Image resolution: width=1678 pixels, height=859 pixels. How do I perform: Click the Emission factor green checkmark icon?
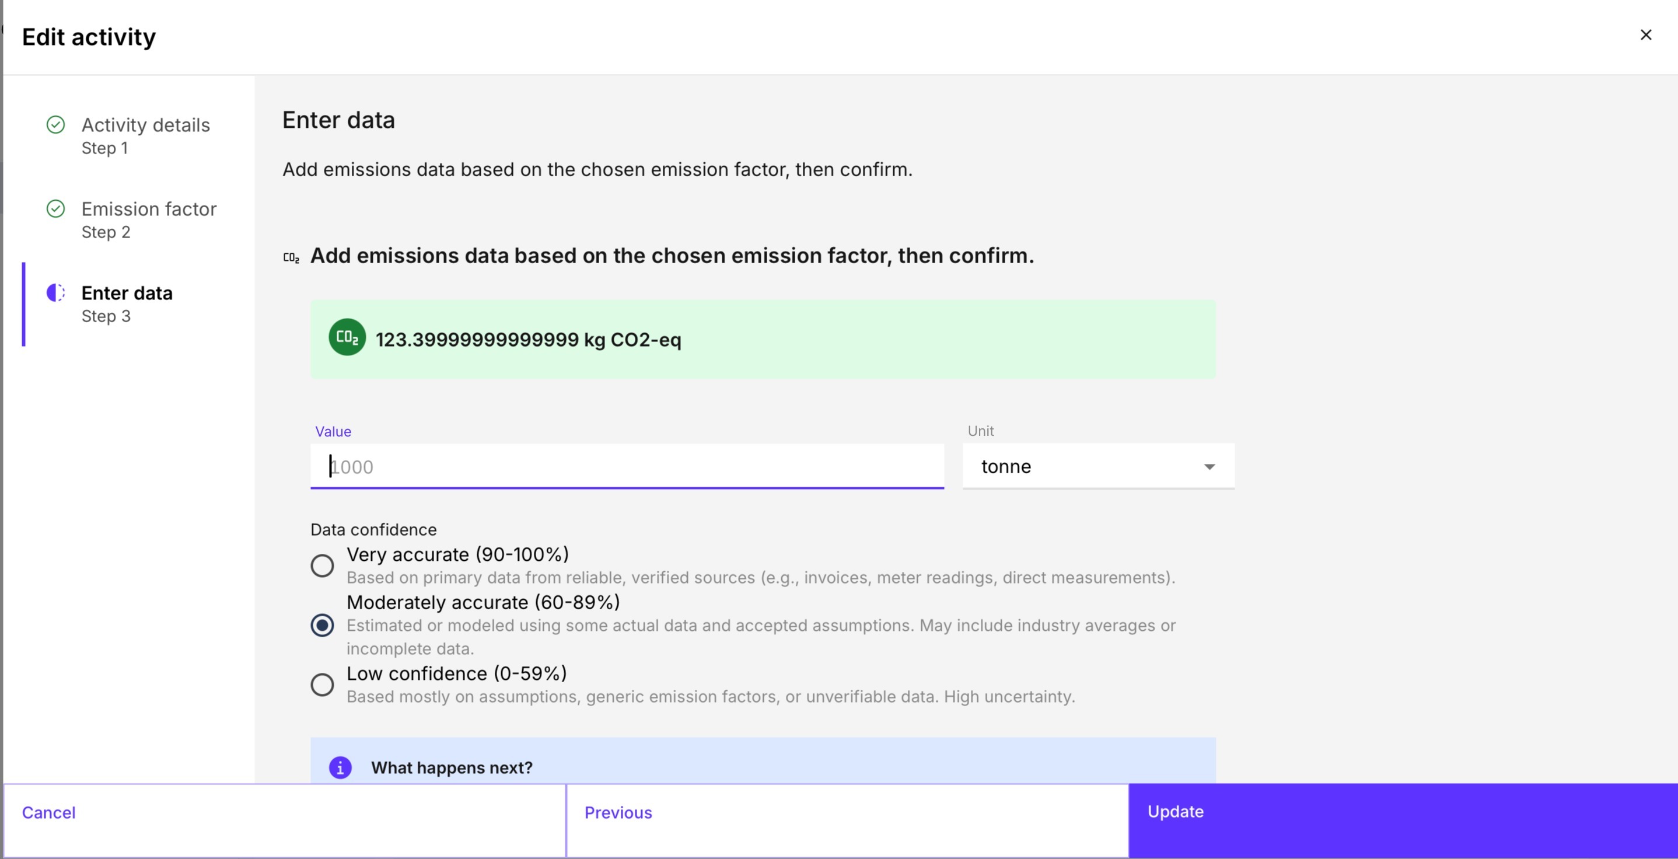(56, 208)
